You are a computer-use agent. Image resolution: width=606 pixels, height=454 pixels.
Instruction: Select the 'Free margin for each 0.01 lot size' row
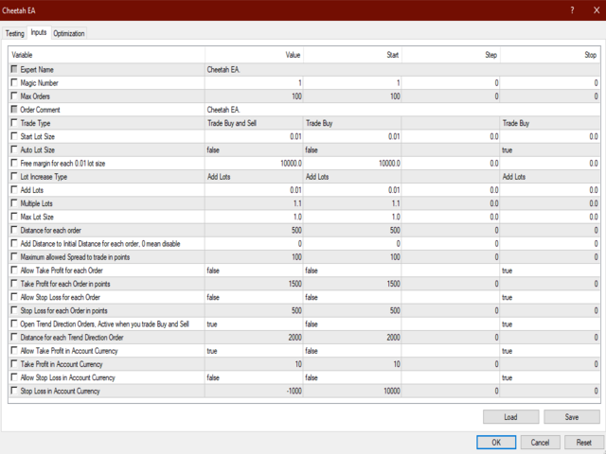pos(304,164)
